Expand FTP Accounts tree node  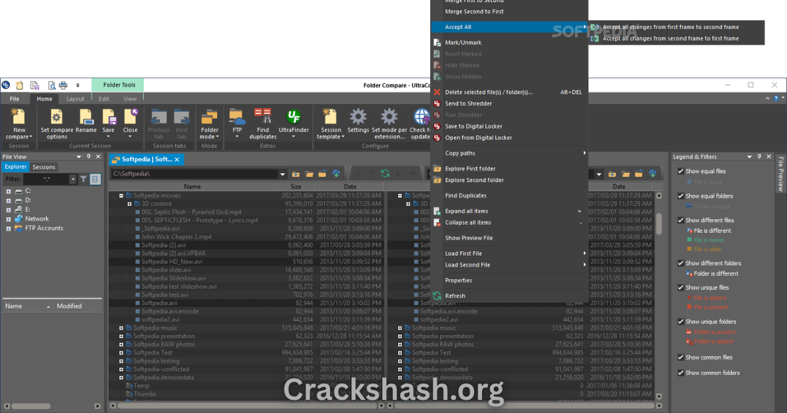click(9, 228)
